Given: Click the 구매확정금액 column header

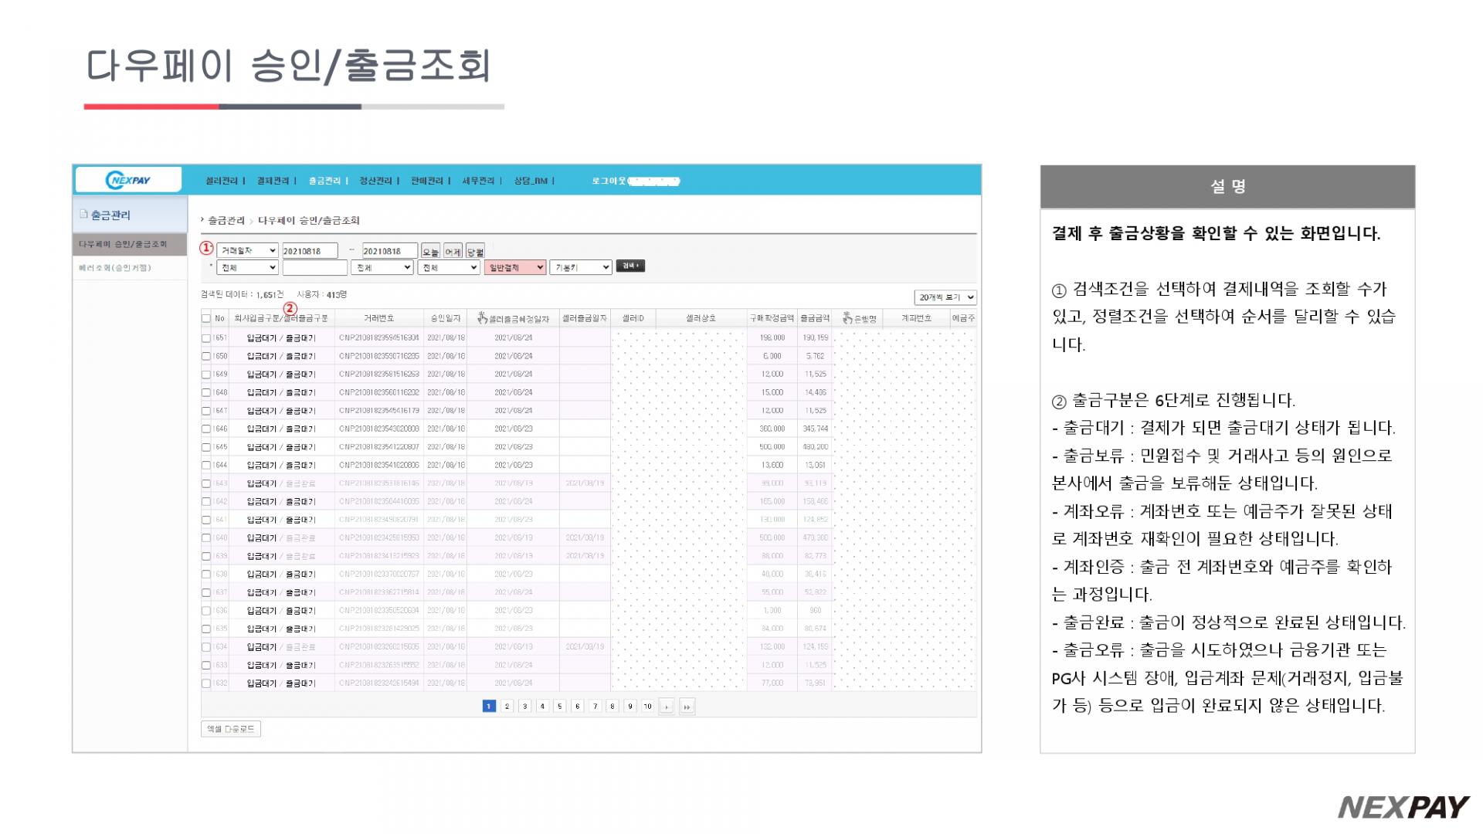Looking at the screenshot, I should click(772, 318).
